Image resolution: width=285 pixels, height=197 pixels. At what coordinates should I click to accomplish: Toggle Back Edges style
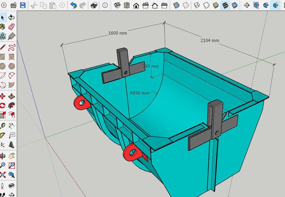tap(186, 5)
